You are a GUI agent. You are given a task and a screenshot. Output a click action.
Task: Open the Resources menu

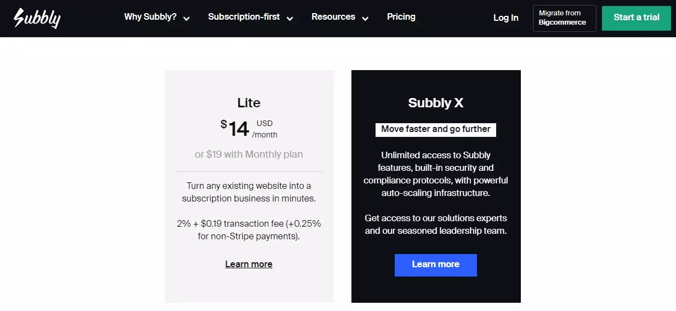pos(333,17)
